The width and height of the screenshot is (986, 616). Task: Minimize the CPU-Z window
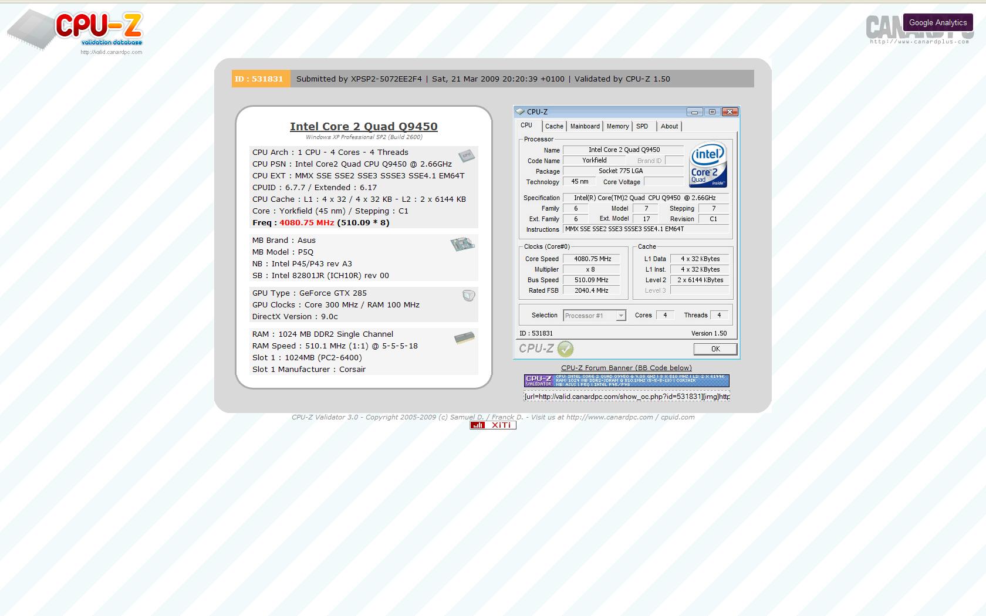coord(695,112)
